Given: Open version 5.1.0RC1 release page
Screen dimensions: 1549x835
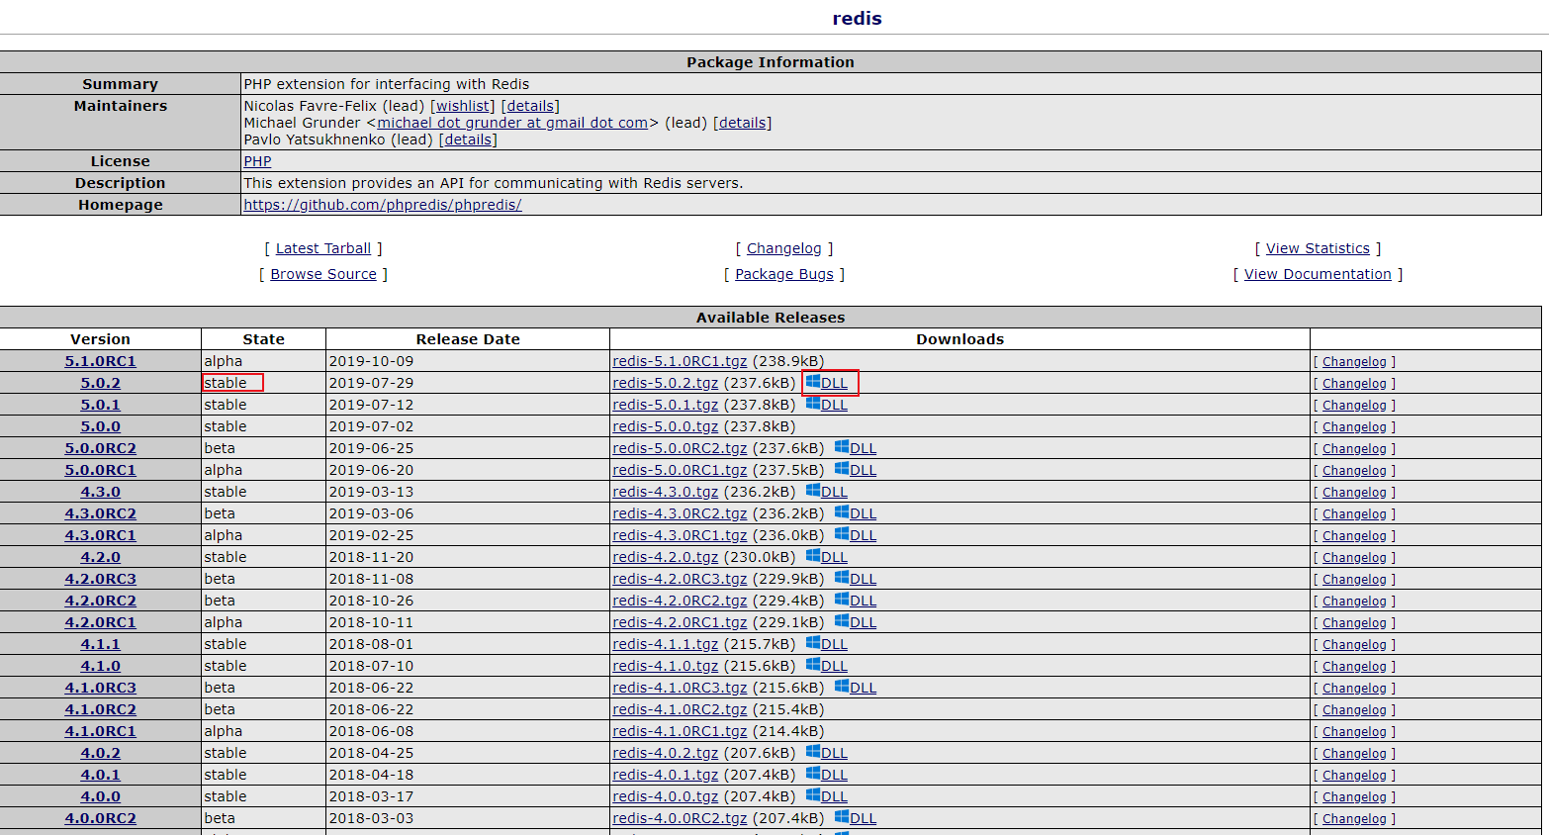Looking at the screenshot, I should [x=101, y=361].
